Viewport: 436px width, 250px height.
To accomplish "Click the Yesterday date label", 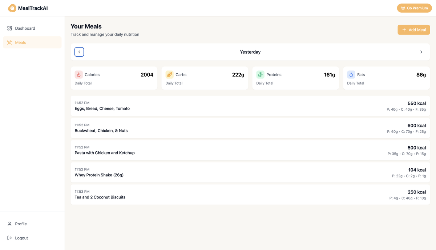I will [x=250, y=52].
